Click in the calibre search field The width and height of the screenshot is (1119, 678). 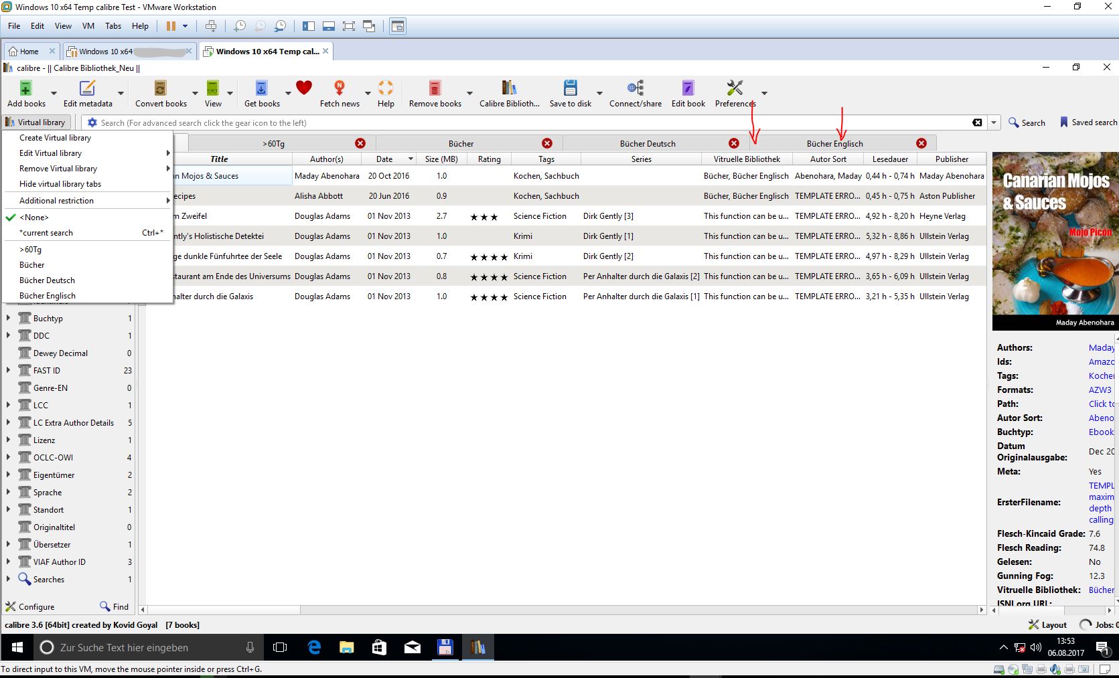[535, 123]
